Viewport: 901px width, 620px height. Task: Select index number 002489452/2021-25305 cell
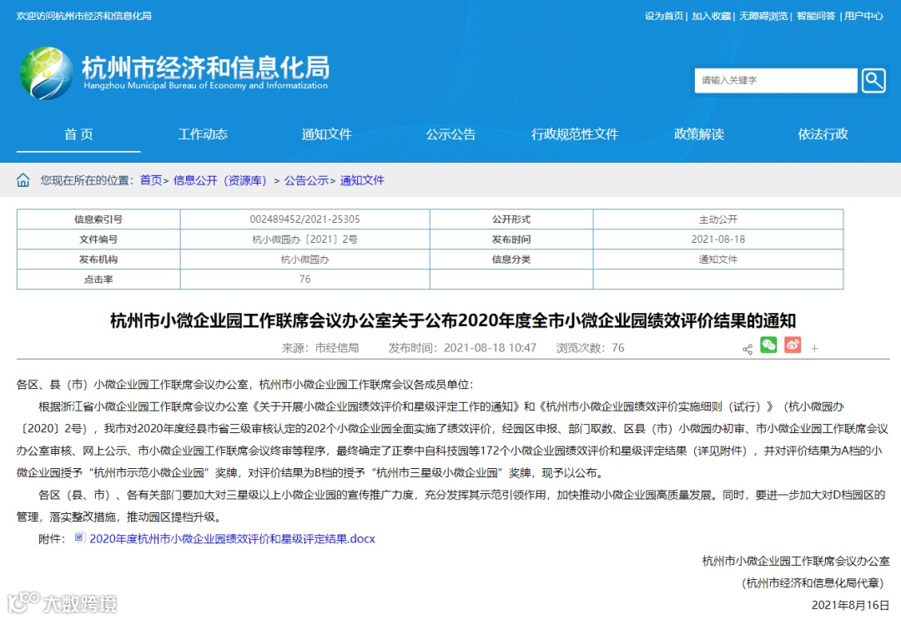305,219
